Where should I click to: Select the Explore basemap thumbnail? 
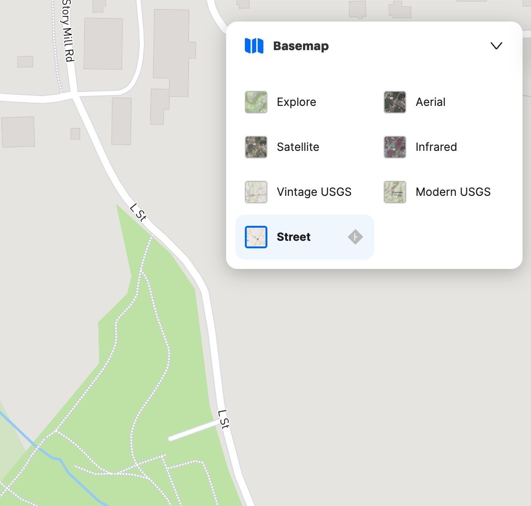point(256,102)
